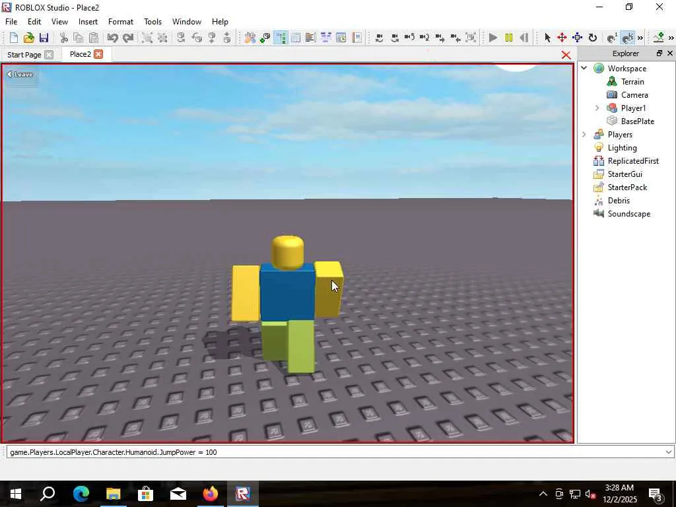Image resolution: width=676 pixels, height=507 pixels.
Task: Click the Undo arrow icon
Action: 112,38
